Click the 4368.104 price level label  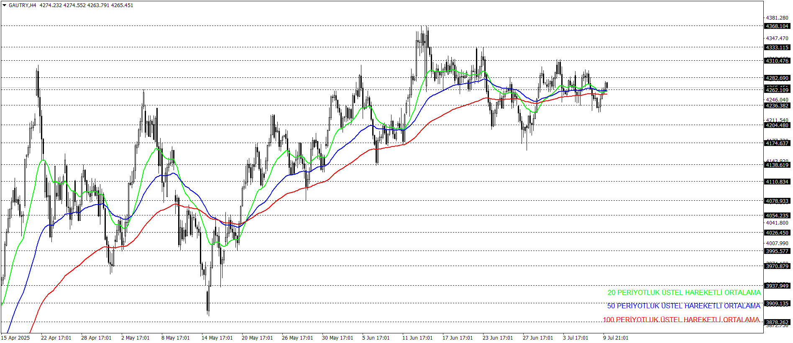tap(777, 26)
